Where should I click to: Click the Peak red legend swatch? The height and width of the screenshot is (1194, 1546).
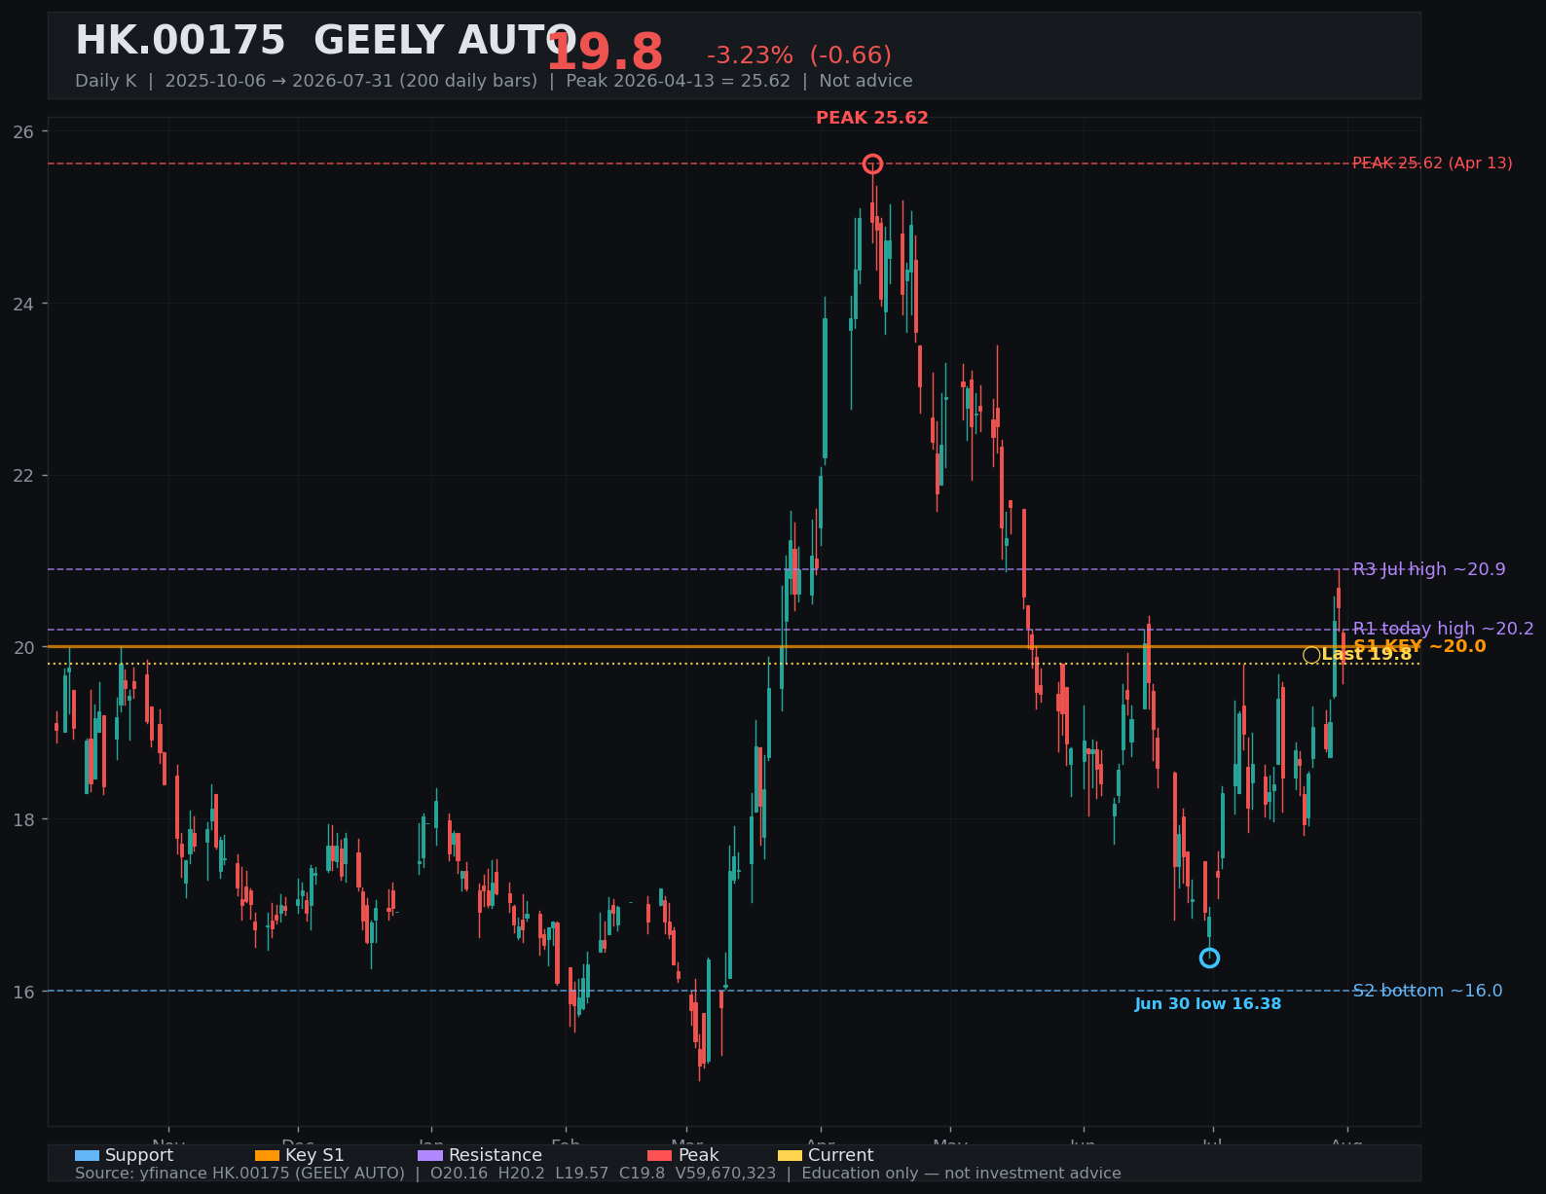click(660, 1155)
